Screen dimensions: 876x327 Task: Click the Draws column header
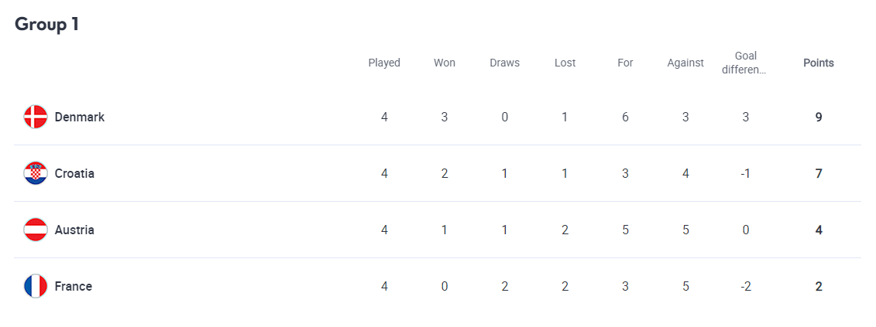[505, 63]
